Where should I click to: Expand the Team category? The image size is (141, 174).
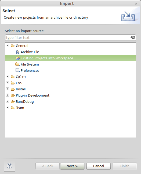pyautogui.click(x=8, y=108)
